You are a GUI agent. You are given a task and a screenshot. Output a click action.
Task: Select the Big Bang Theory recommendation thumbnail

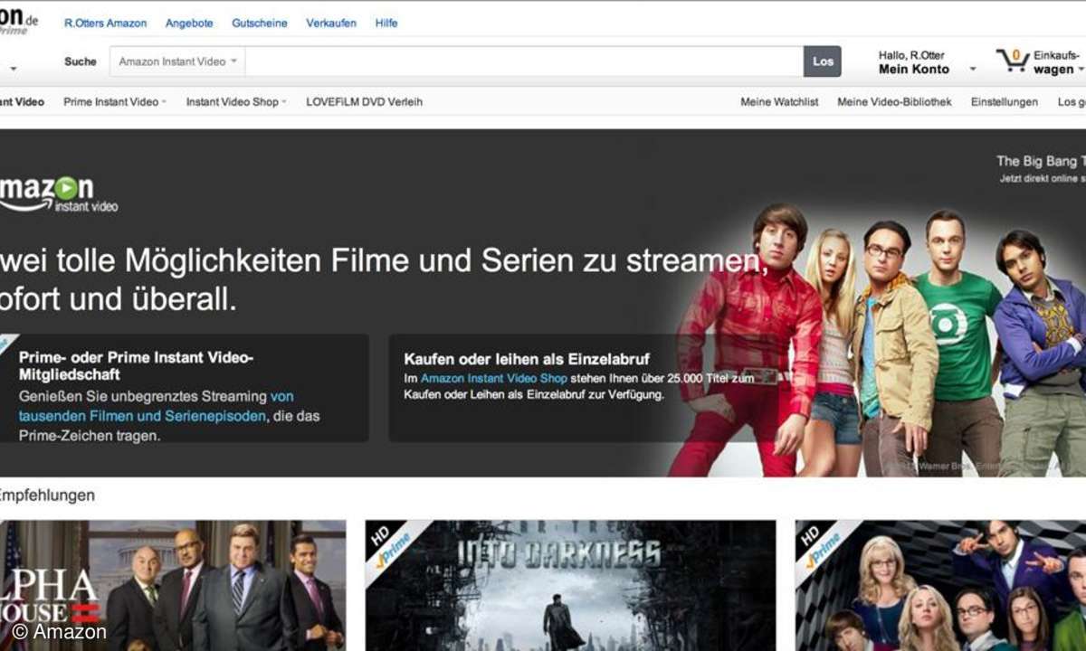pos(940,585)
